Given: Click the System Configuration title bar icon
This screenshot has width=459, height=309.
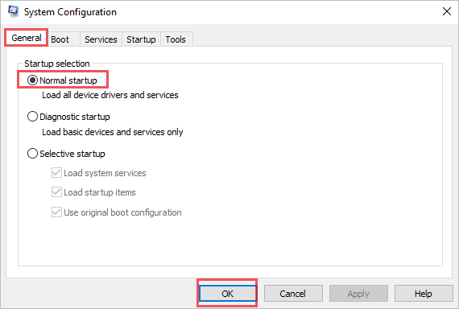Looking at the screenshot, I should [13, 12].
